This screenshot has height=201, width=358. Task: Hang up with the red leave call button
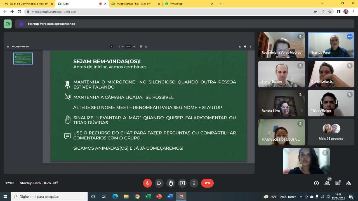point(207,183)
